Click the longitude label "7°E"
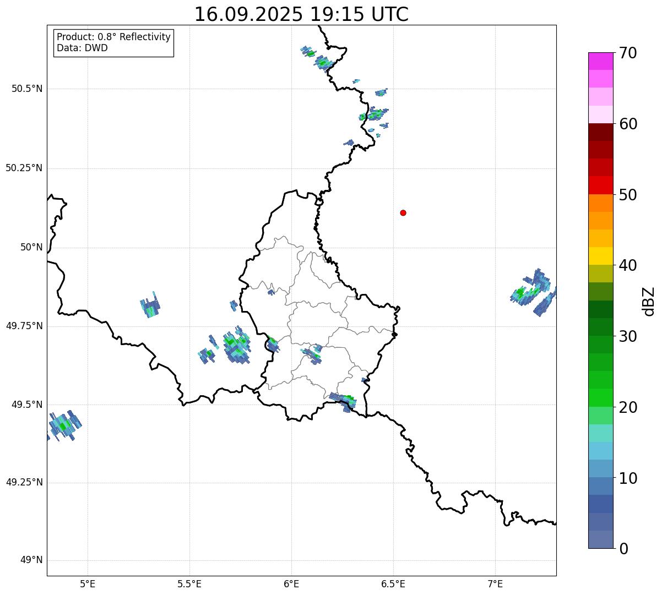 tap(495, 583)
